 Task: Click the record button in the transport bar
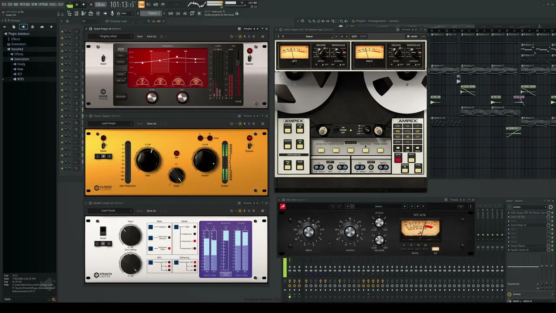(91, 4)
